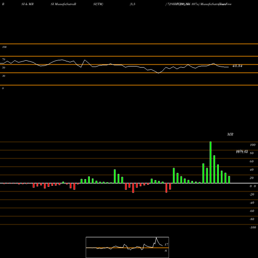The height and width of the screenshot is (258, 258).
Task: Click the value 17 in mini chart
Action: [x=166, y=245]
